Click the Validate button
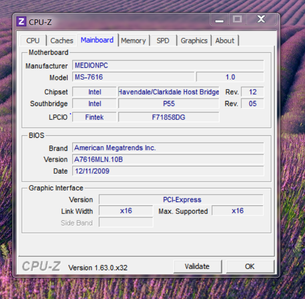 point(197,266)
